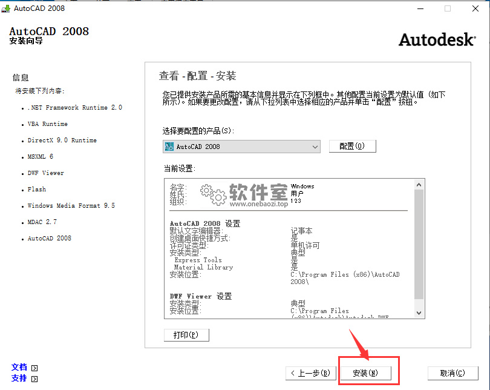Click the current settings scrollbar thumb
Screen dimensions: 490x390
coord(419,244)
